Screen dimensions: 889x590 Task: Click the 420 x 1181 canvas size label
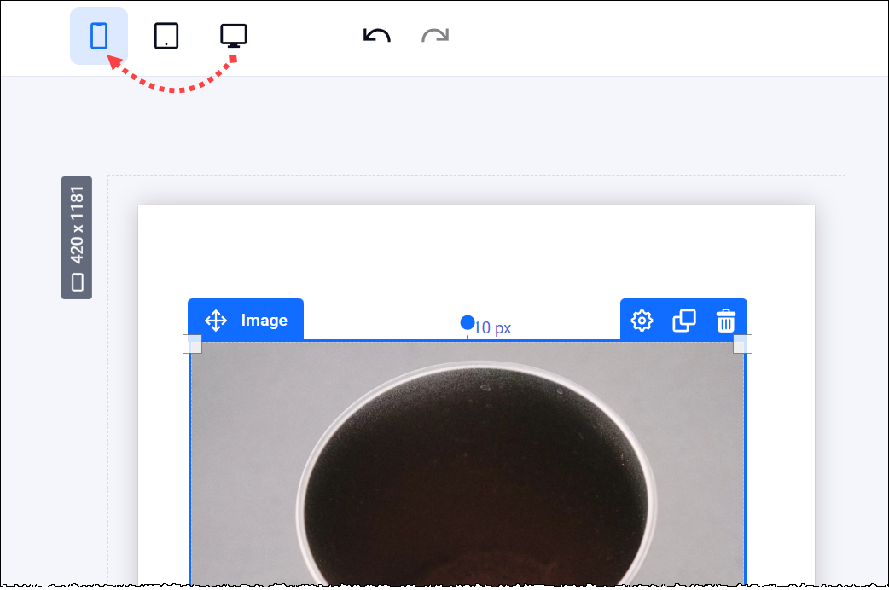(77, 238)
